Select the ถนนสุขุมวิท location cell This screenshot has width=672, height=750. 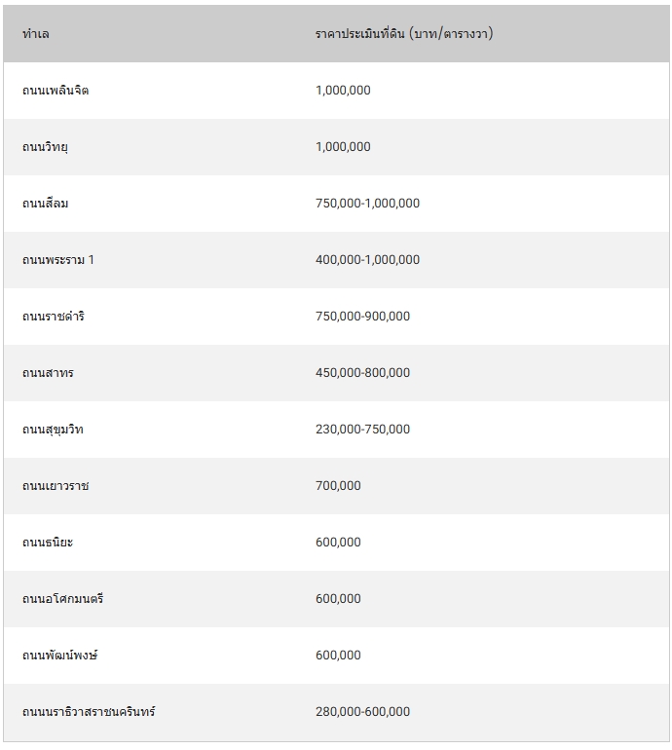53,430
